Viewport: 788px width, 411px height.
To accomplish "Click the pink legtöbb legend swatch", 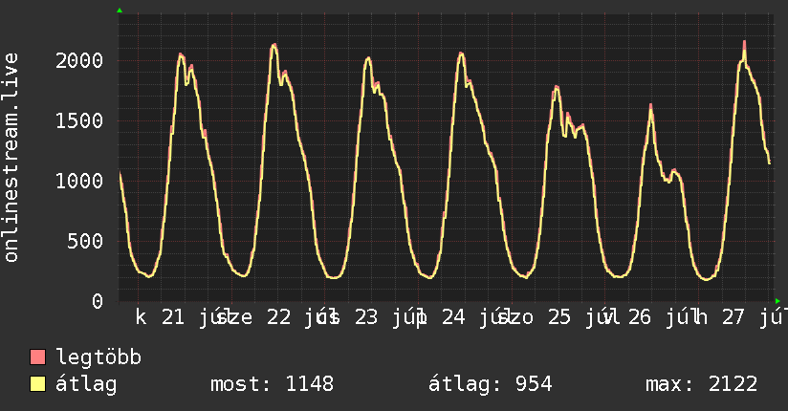I will click(37, 357).
